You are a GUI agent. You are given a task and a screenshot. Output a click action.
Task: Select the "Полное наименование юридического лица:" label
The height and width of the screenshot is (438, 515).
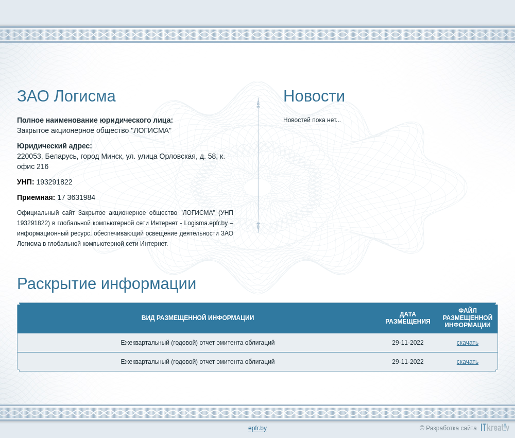click(95, 120)
